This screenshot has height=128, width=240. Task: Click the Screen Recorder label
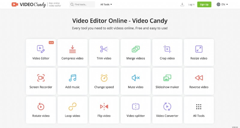pyautogui.click(x=41, y=87)
